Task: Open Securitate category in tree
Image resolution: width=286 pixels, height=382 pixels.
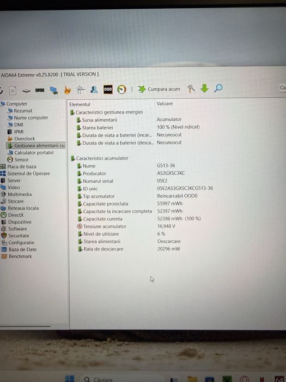Action: point(15,236)
